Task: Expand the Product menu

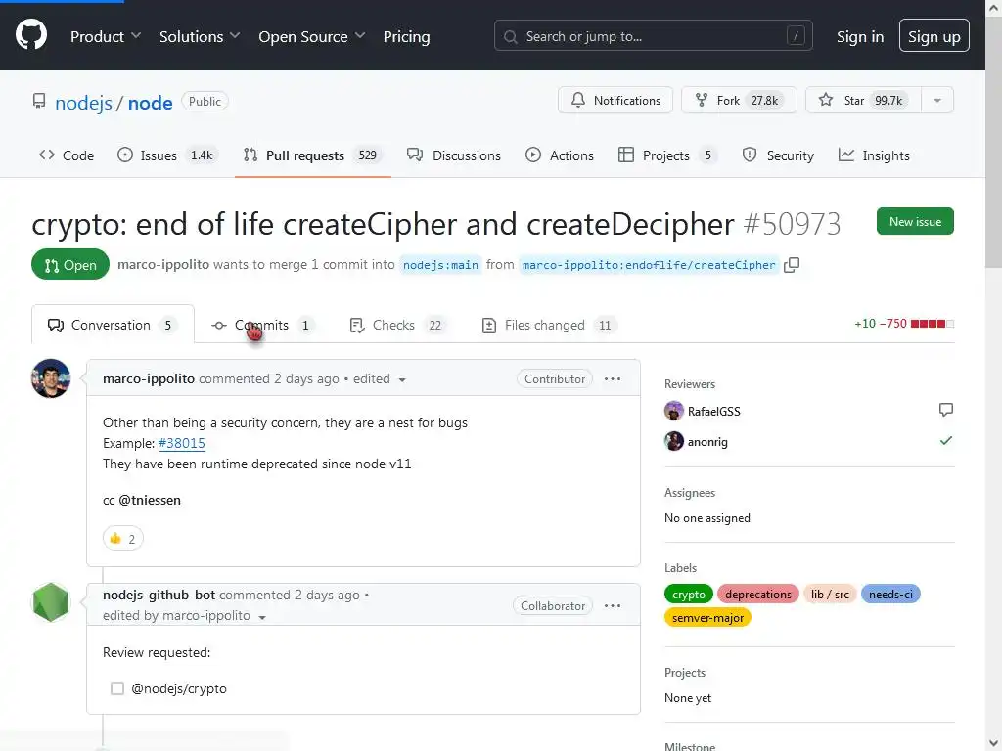Action: tap(105, 36)
